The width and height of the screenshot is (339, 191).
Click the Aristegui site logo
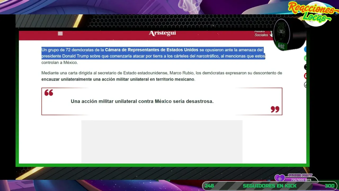(162, 33)
